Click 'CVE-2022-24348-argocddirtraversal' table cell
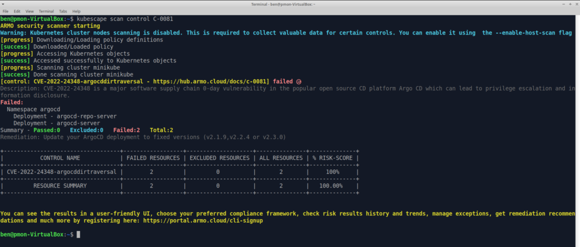The image size is (580, 247). tap(61, 172)
